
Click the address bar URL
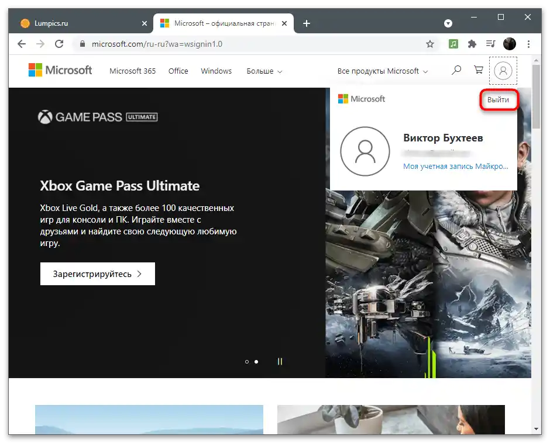[157, 44]
